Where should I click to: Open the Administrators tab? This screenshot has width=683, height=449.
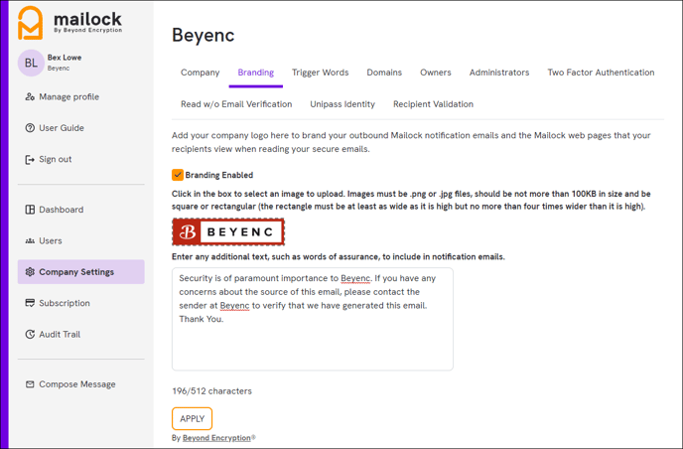(499, 73)
